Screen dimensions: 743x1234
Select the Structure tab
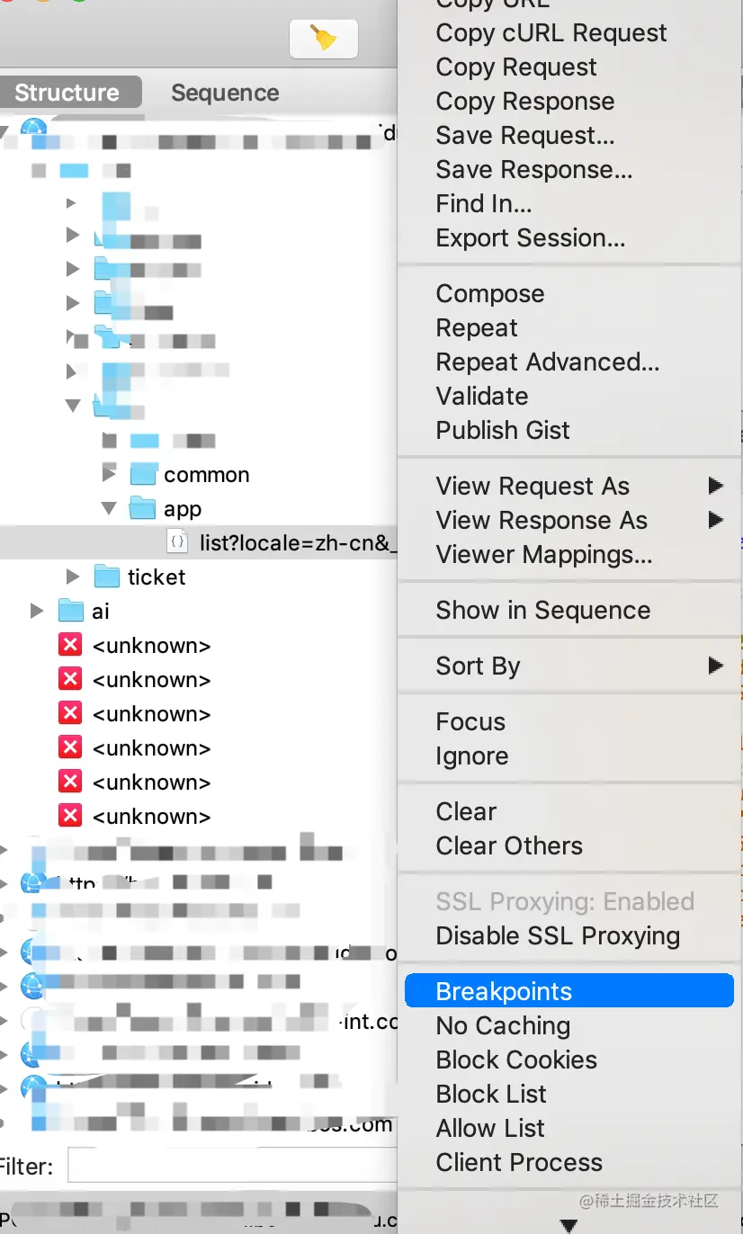pyautogui.click(x=67, y=93)
